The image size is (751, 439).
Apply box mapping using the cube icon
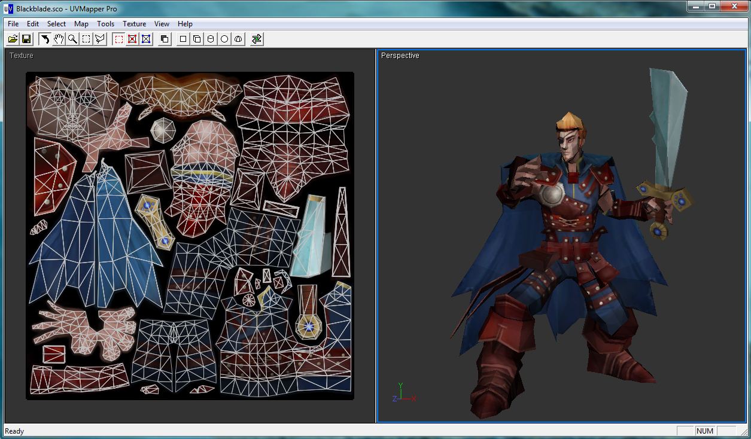[197, 38]
